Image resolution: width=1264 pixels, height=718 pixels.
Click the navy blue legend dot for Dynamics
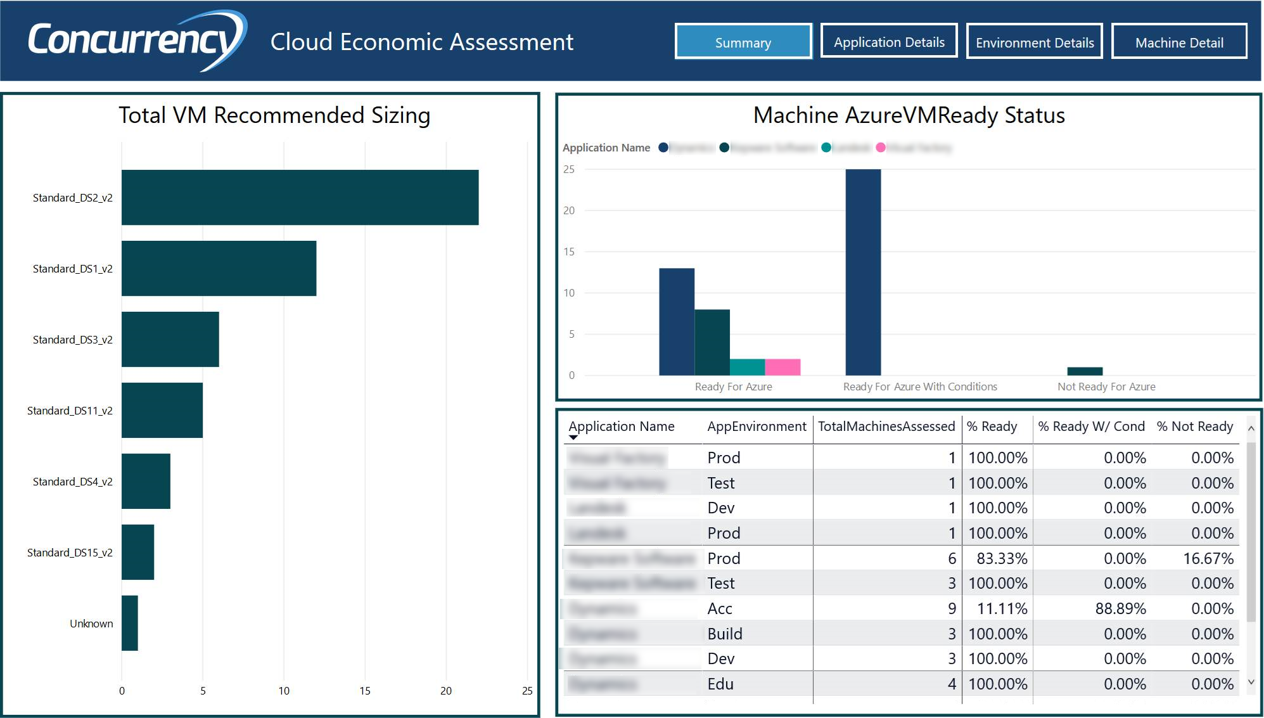(x=663, y=148)
